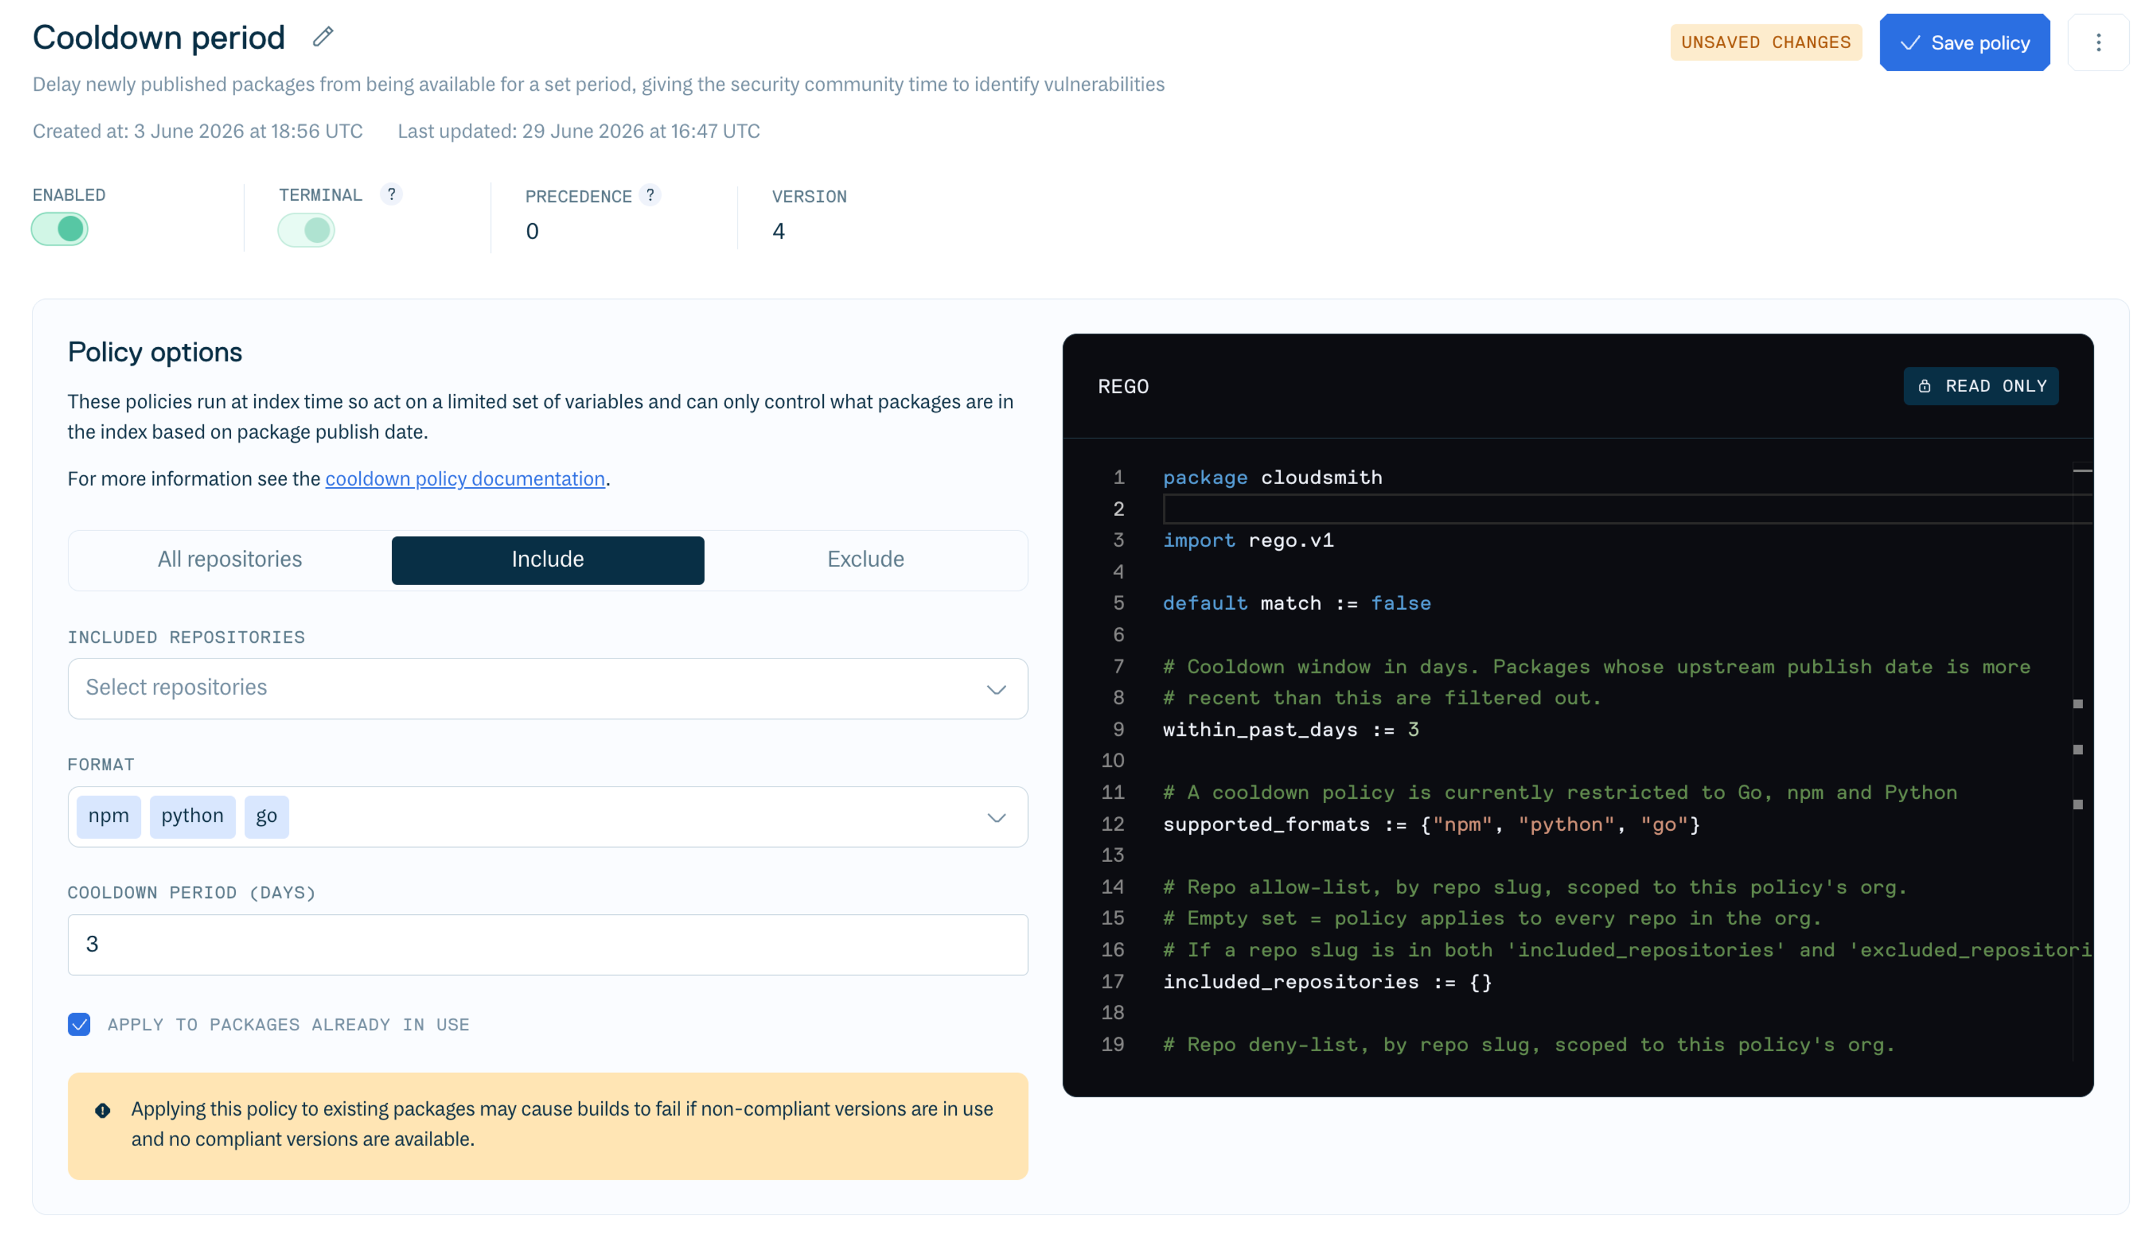The image size is (2155, 1233).
Task: Click the 'import rego.v1' code line
Action: [x=1248, y=540]
